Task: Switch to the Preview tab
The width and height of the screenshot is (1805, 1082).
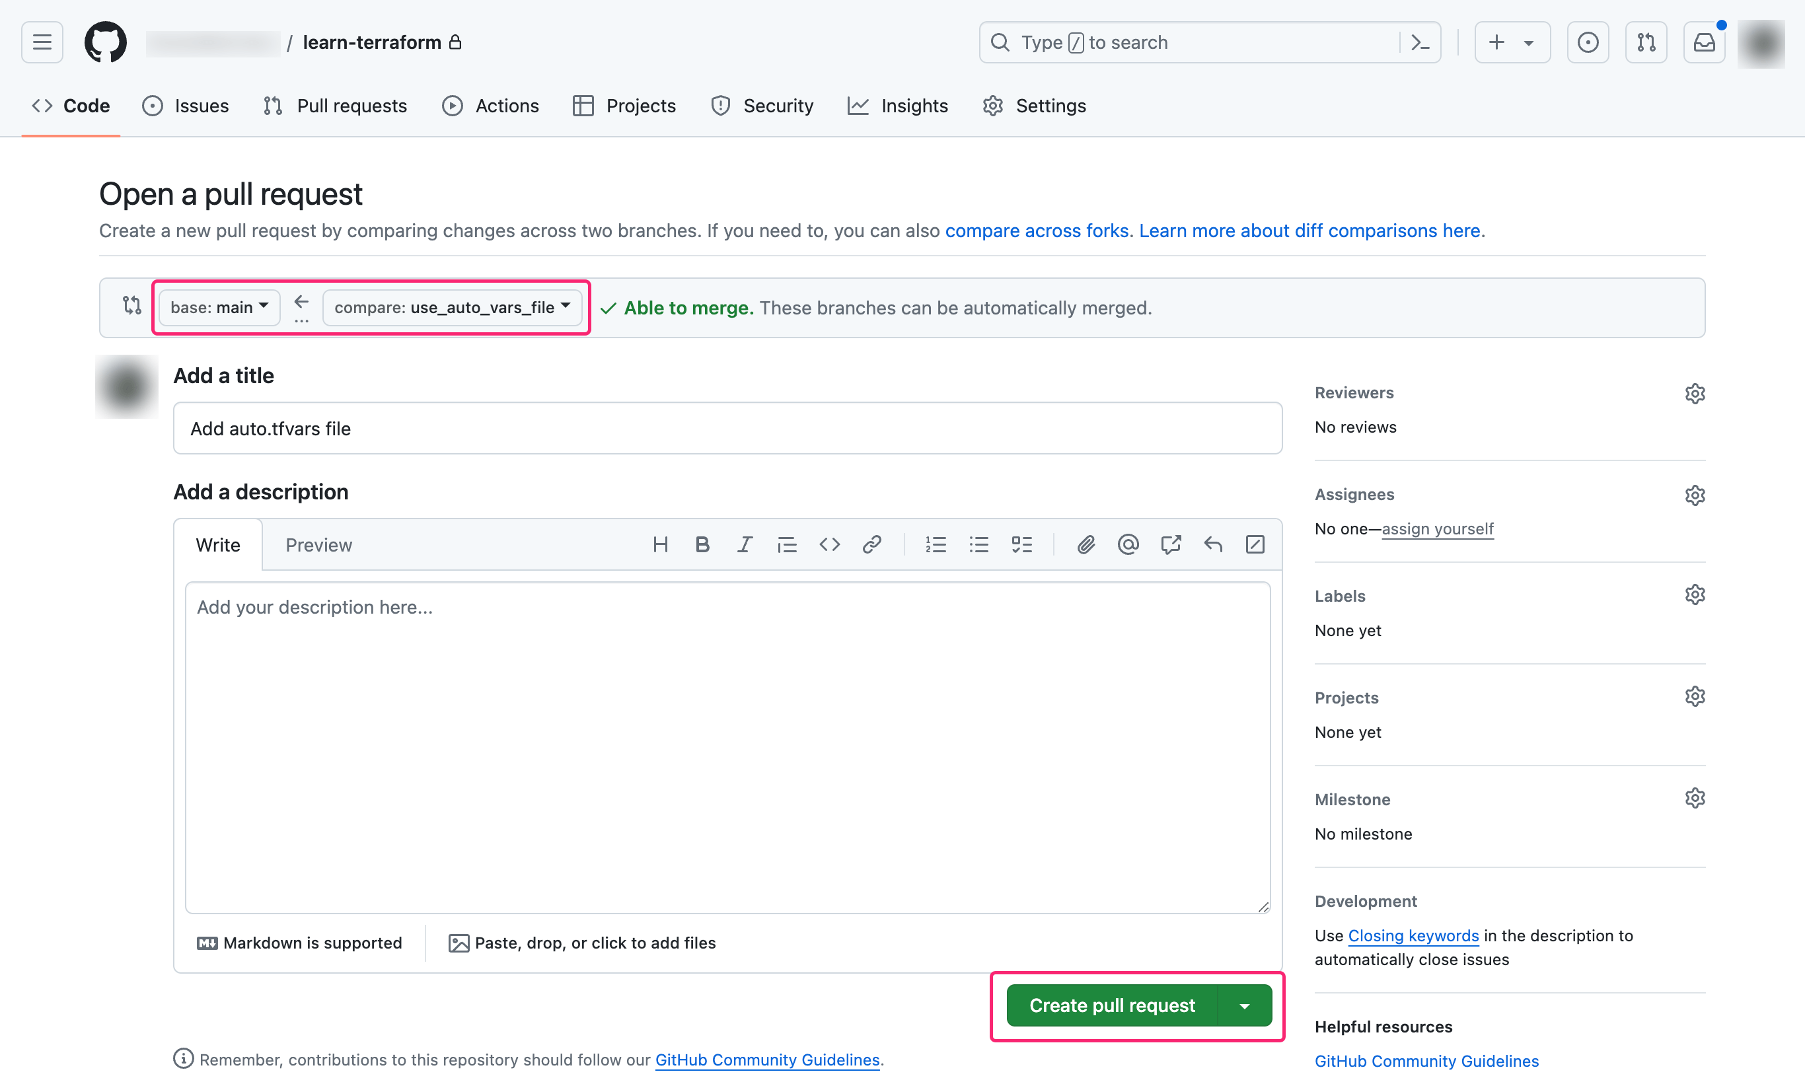Action: pos(318,545)
